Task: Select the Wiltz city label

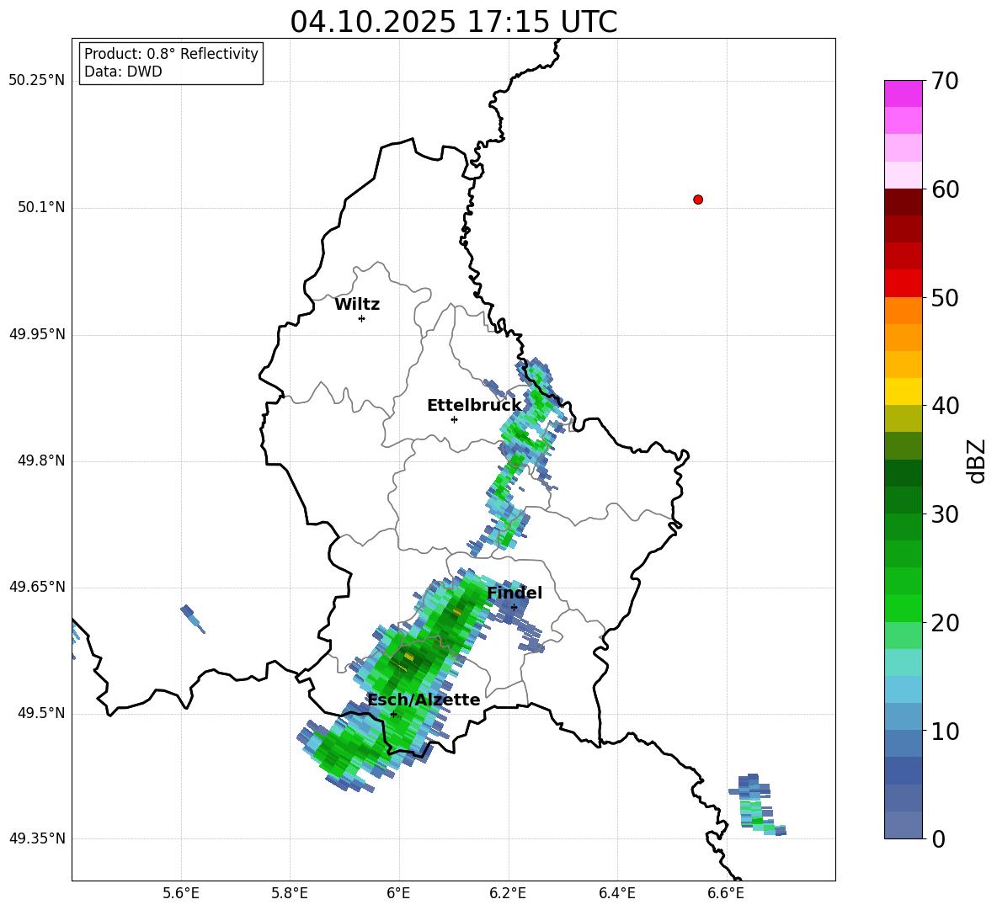Action: coord(357,305)
